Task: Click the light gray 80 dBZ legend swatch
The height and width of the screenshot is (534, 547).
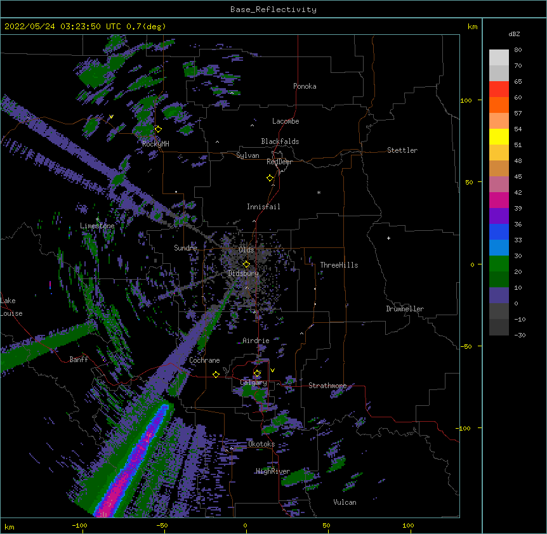Action: 499,58
